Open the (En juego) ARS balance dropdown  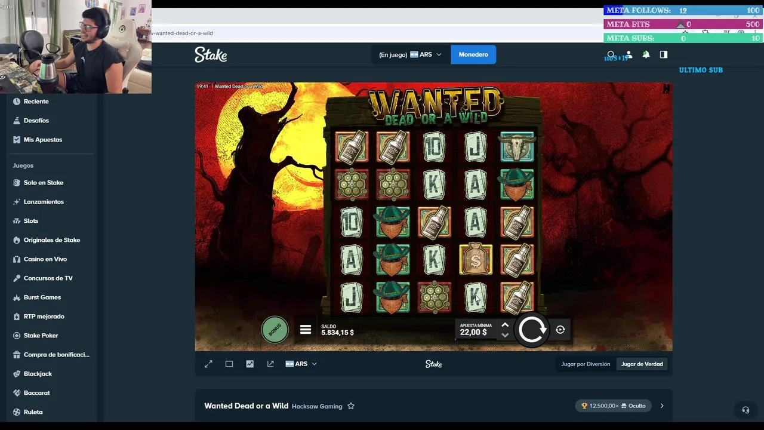[410, 54]
